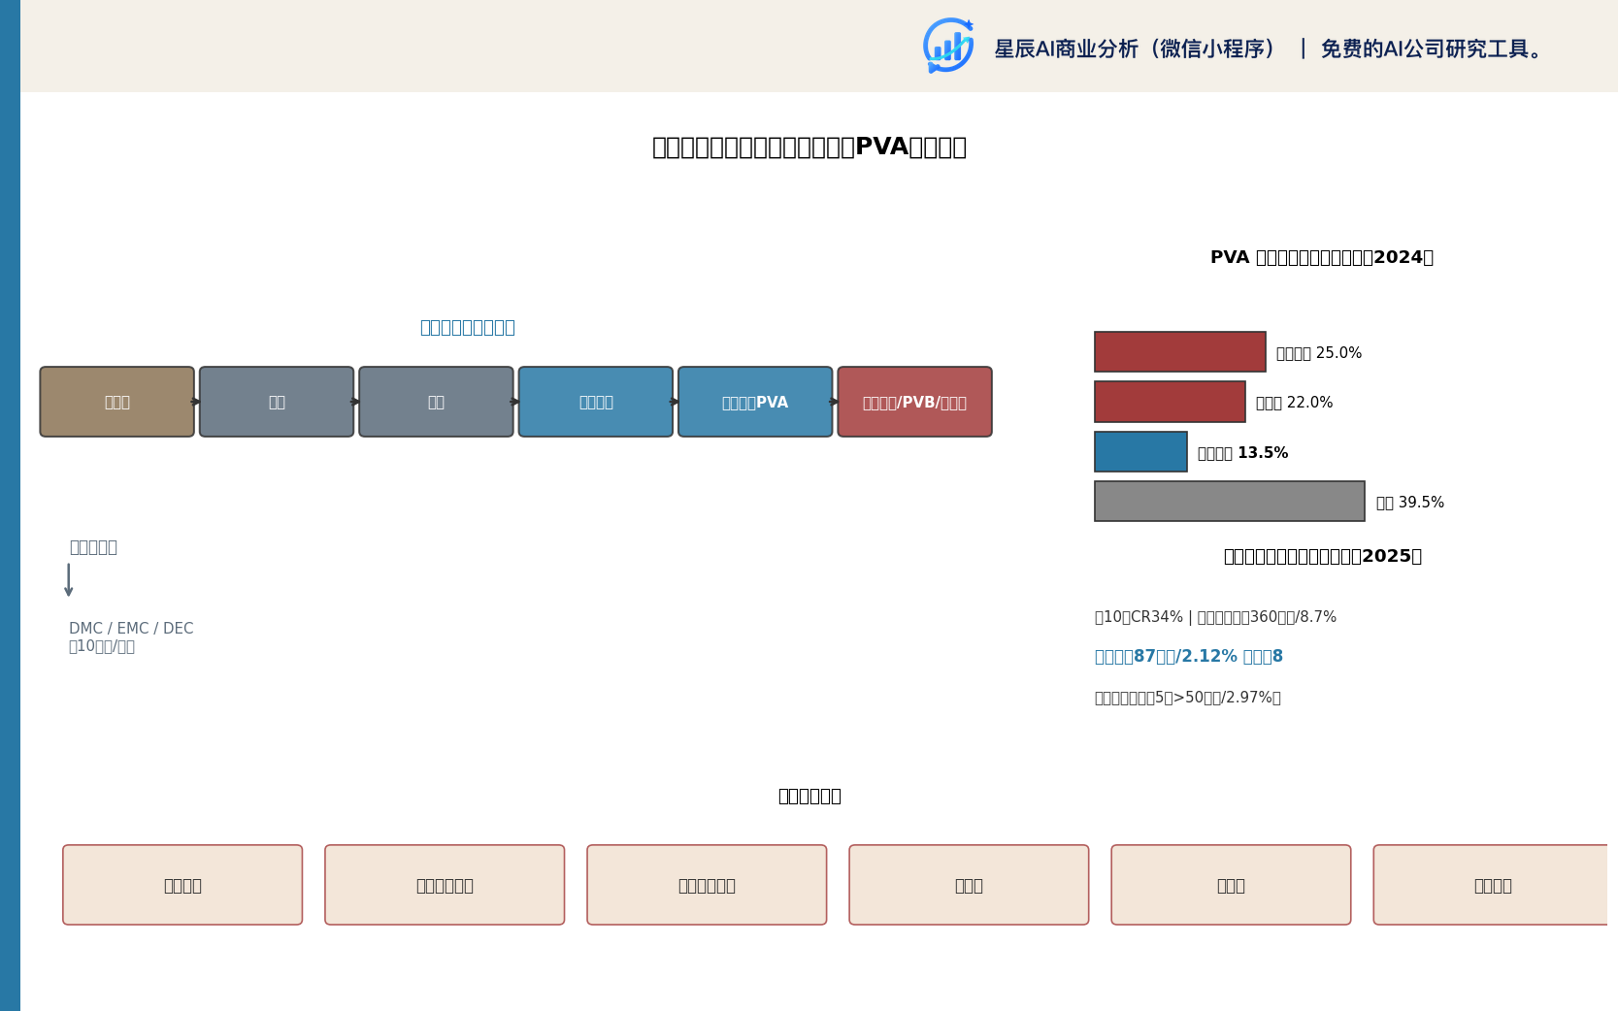Select the red flow box containing /PVB/
Screen dimensions: 1618x1011
(x=914, y=402)
